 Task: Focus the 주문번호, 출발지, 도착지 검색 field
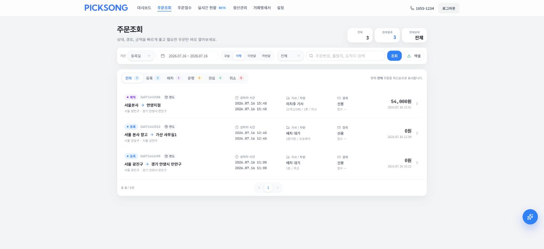tap(346, 56)
